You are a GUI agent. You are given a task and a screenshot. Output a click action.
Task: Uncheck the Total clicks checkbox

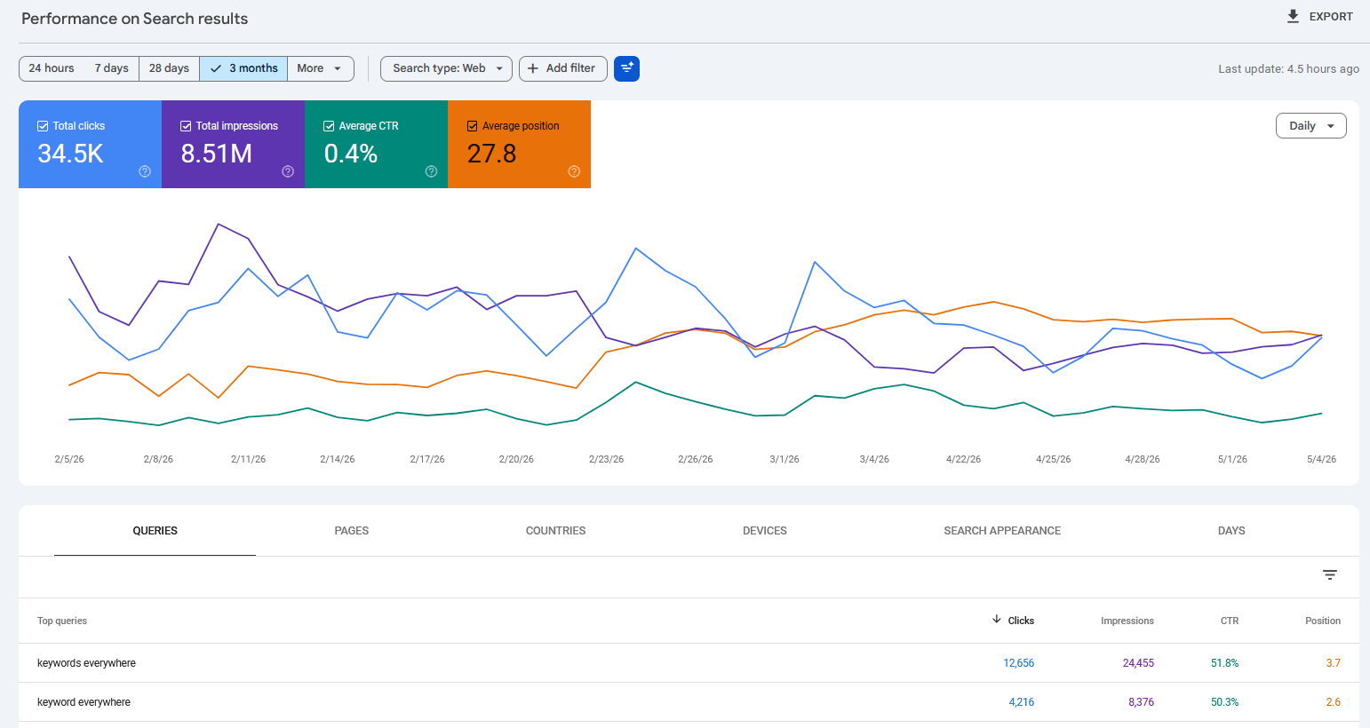coord(43,126)
